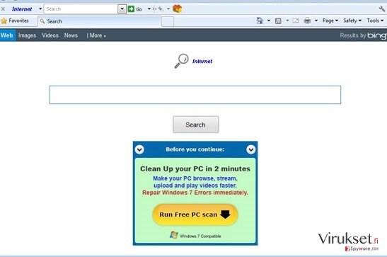The height and width of the screenshot is (257, 387).
Task: Click left chevron circle in ad header
Action: 139,149
